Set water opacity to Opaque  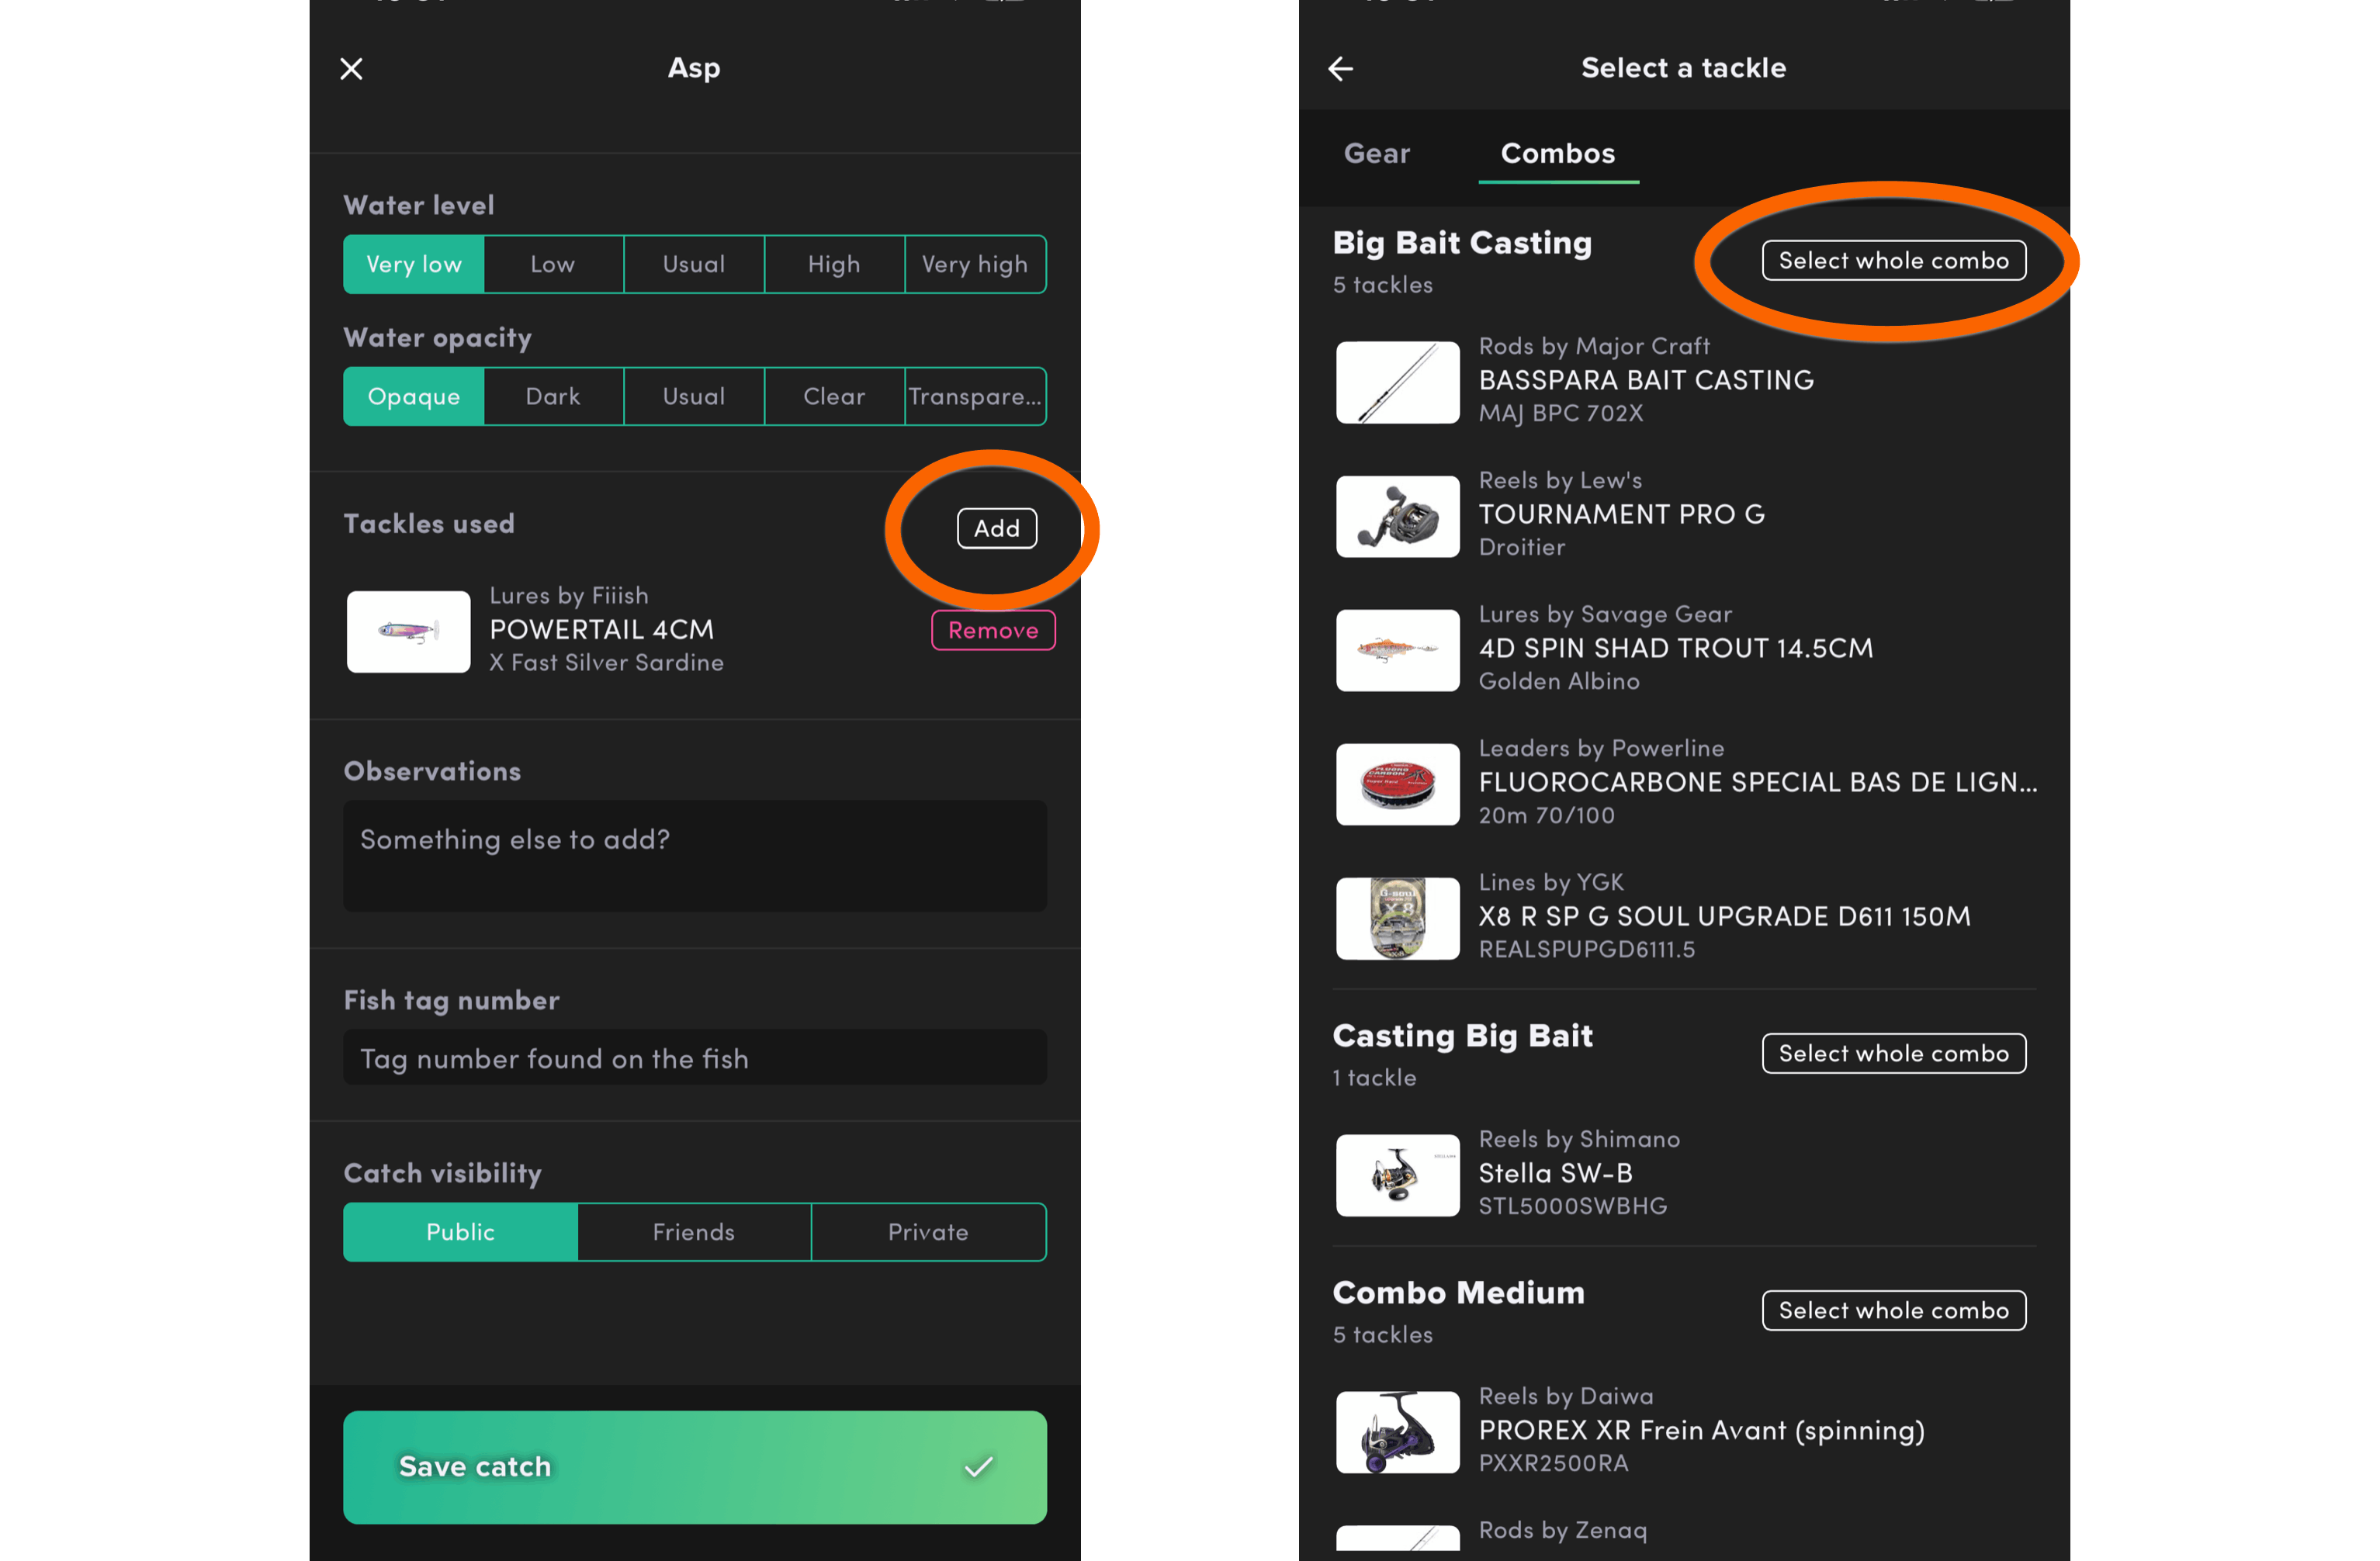click(x=413, y=397)
